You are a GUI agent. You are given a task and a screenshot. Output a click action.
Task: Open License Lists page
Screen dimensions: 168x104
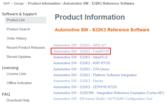pyautogui.click(x=16, y=74)
